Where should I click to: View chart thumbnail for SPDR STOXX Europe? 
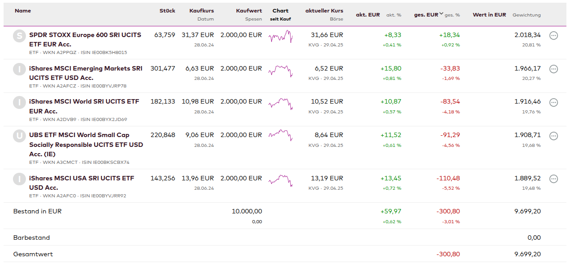click(281, 37)
